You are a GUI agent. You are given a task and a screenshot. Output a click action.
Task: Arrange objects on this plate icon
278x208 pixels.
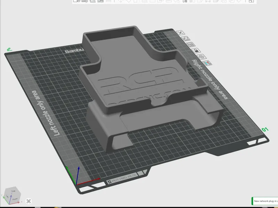point(191,45)
